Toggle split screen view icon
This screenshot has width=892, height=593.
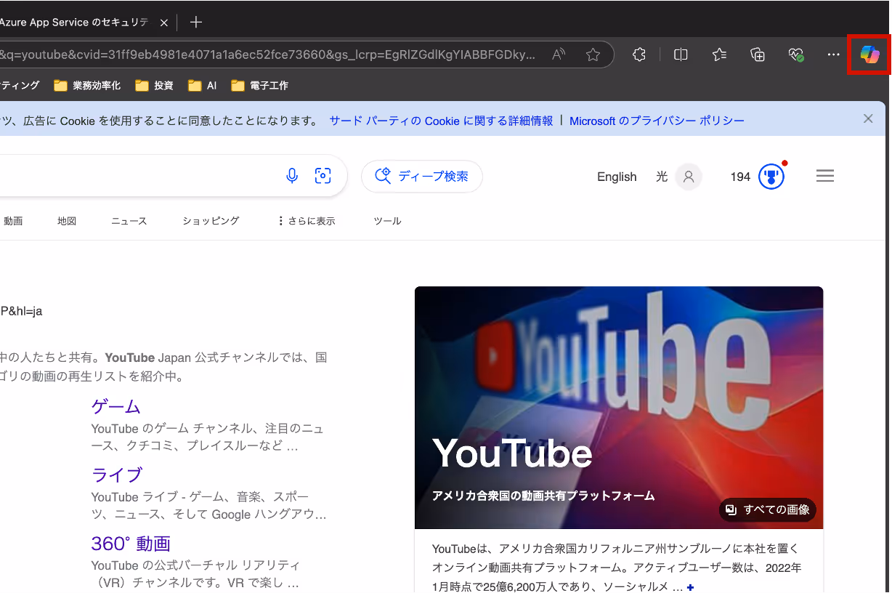coord(681,55)
